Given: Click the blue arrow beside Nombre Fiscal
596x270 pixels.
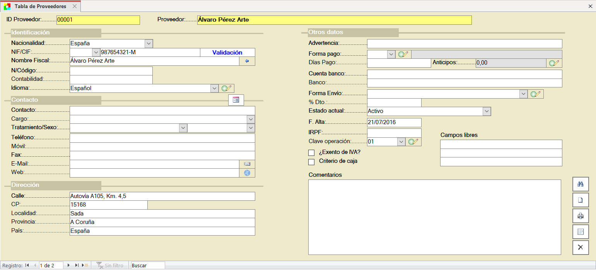Looking at the screenshot, I should click(x=247, y=61).
